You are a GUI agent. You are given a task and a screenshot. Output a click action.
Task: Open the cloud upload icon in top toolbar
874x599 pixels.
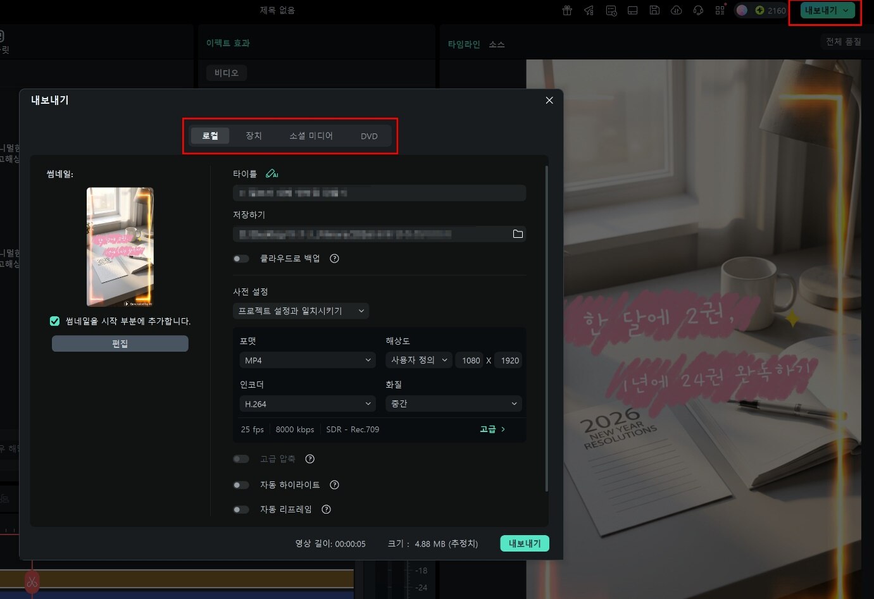(x=676, y=11)
